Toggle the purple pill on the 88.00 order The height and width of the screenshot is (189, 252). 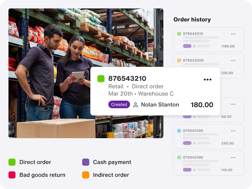tap(187, 116)
